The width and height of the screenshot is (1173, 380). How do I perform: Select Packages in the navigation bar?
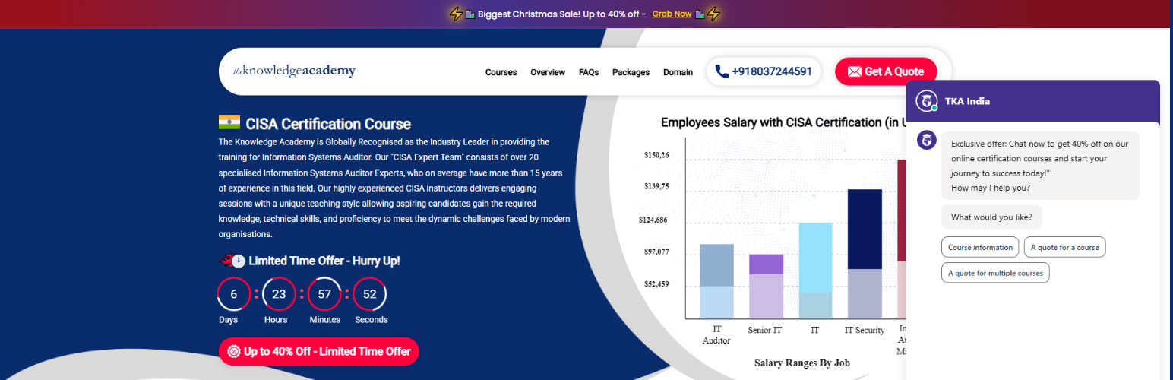click(x=631, y=72)
